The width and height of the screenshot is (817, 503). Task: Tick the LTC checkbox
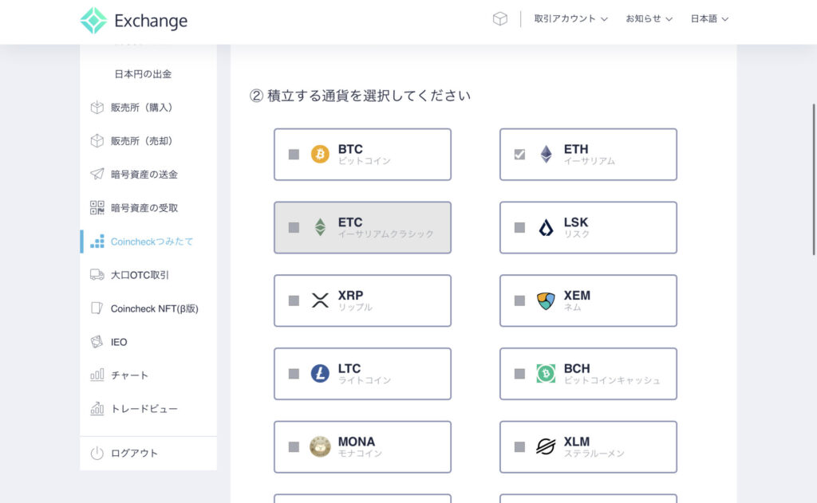(x=294, y=374)
